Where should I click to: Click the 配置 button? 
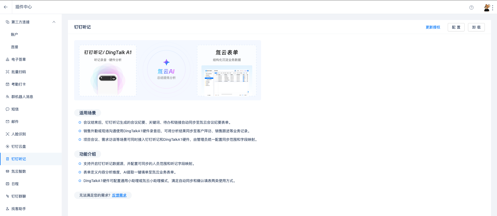coord(456,27)
